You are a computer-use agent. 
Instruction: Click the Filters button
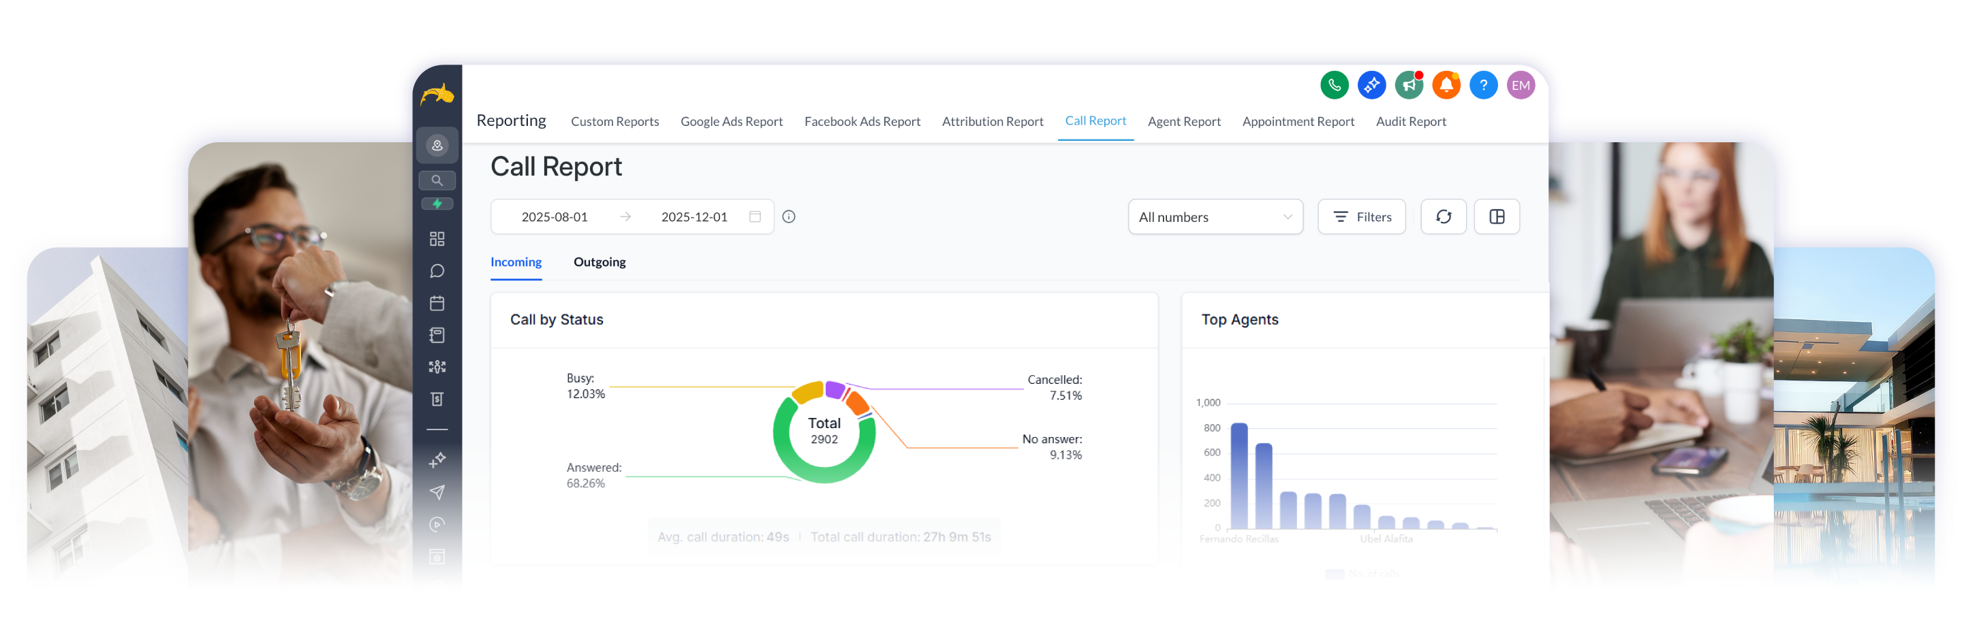1362,217
